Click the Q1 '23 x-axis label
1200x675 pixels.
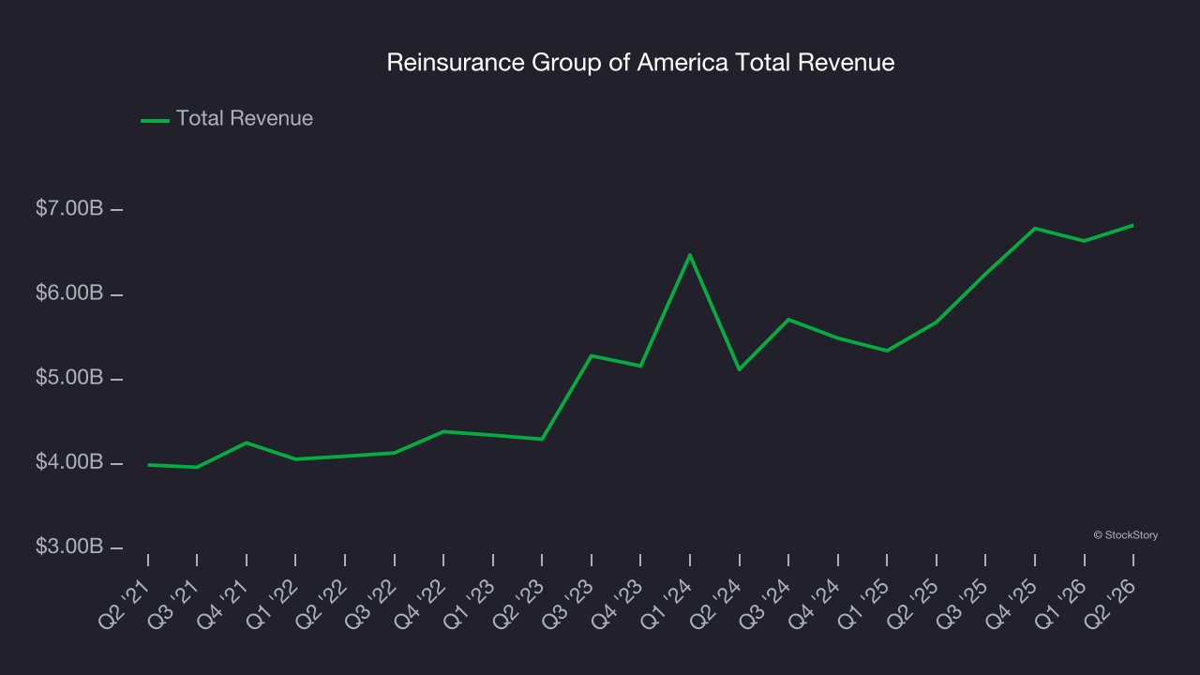(471, 603)
